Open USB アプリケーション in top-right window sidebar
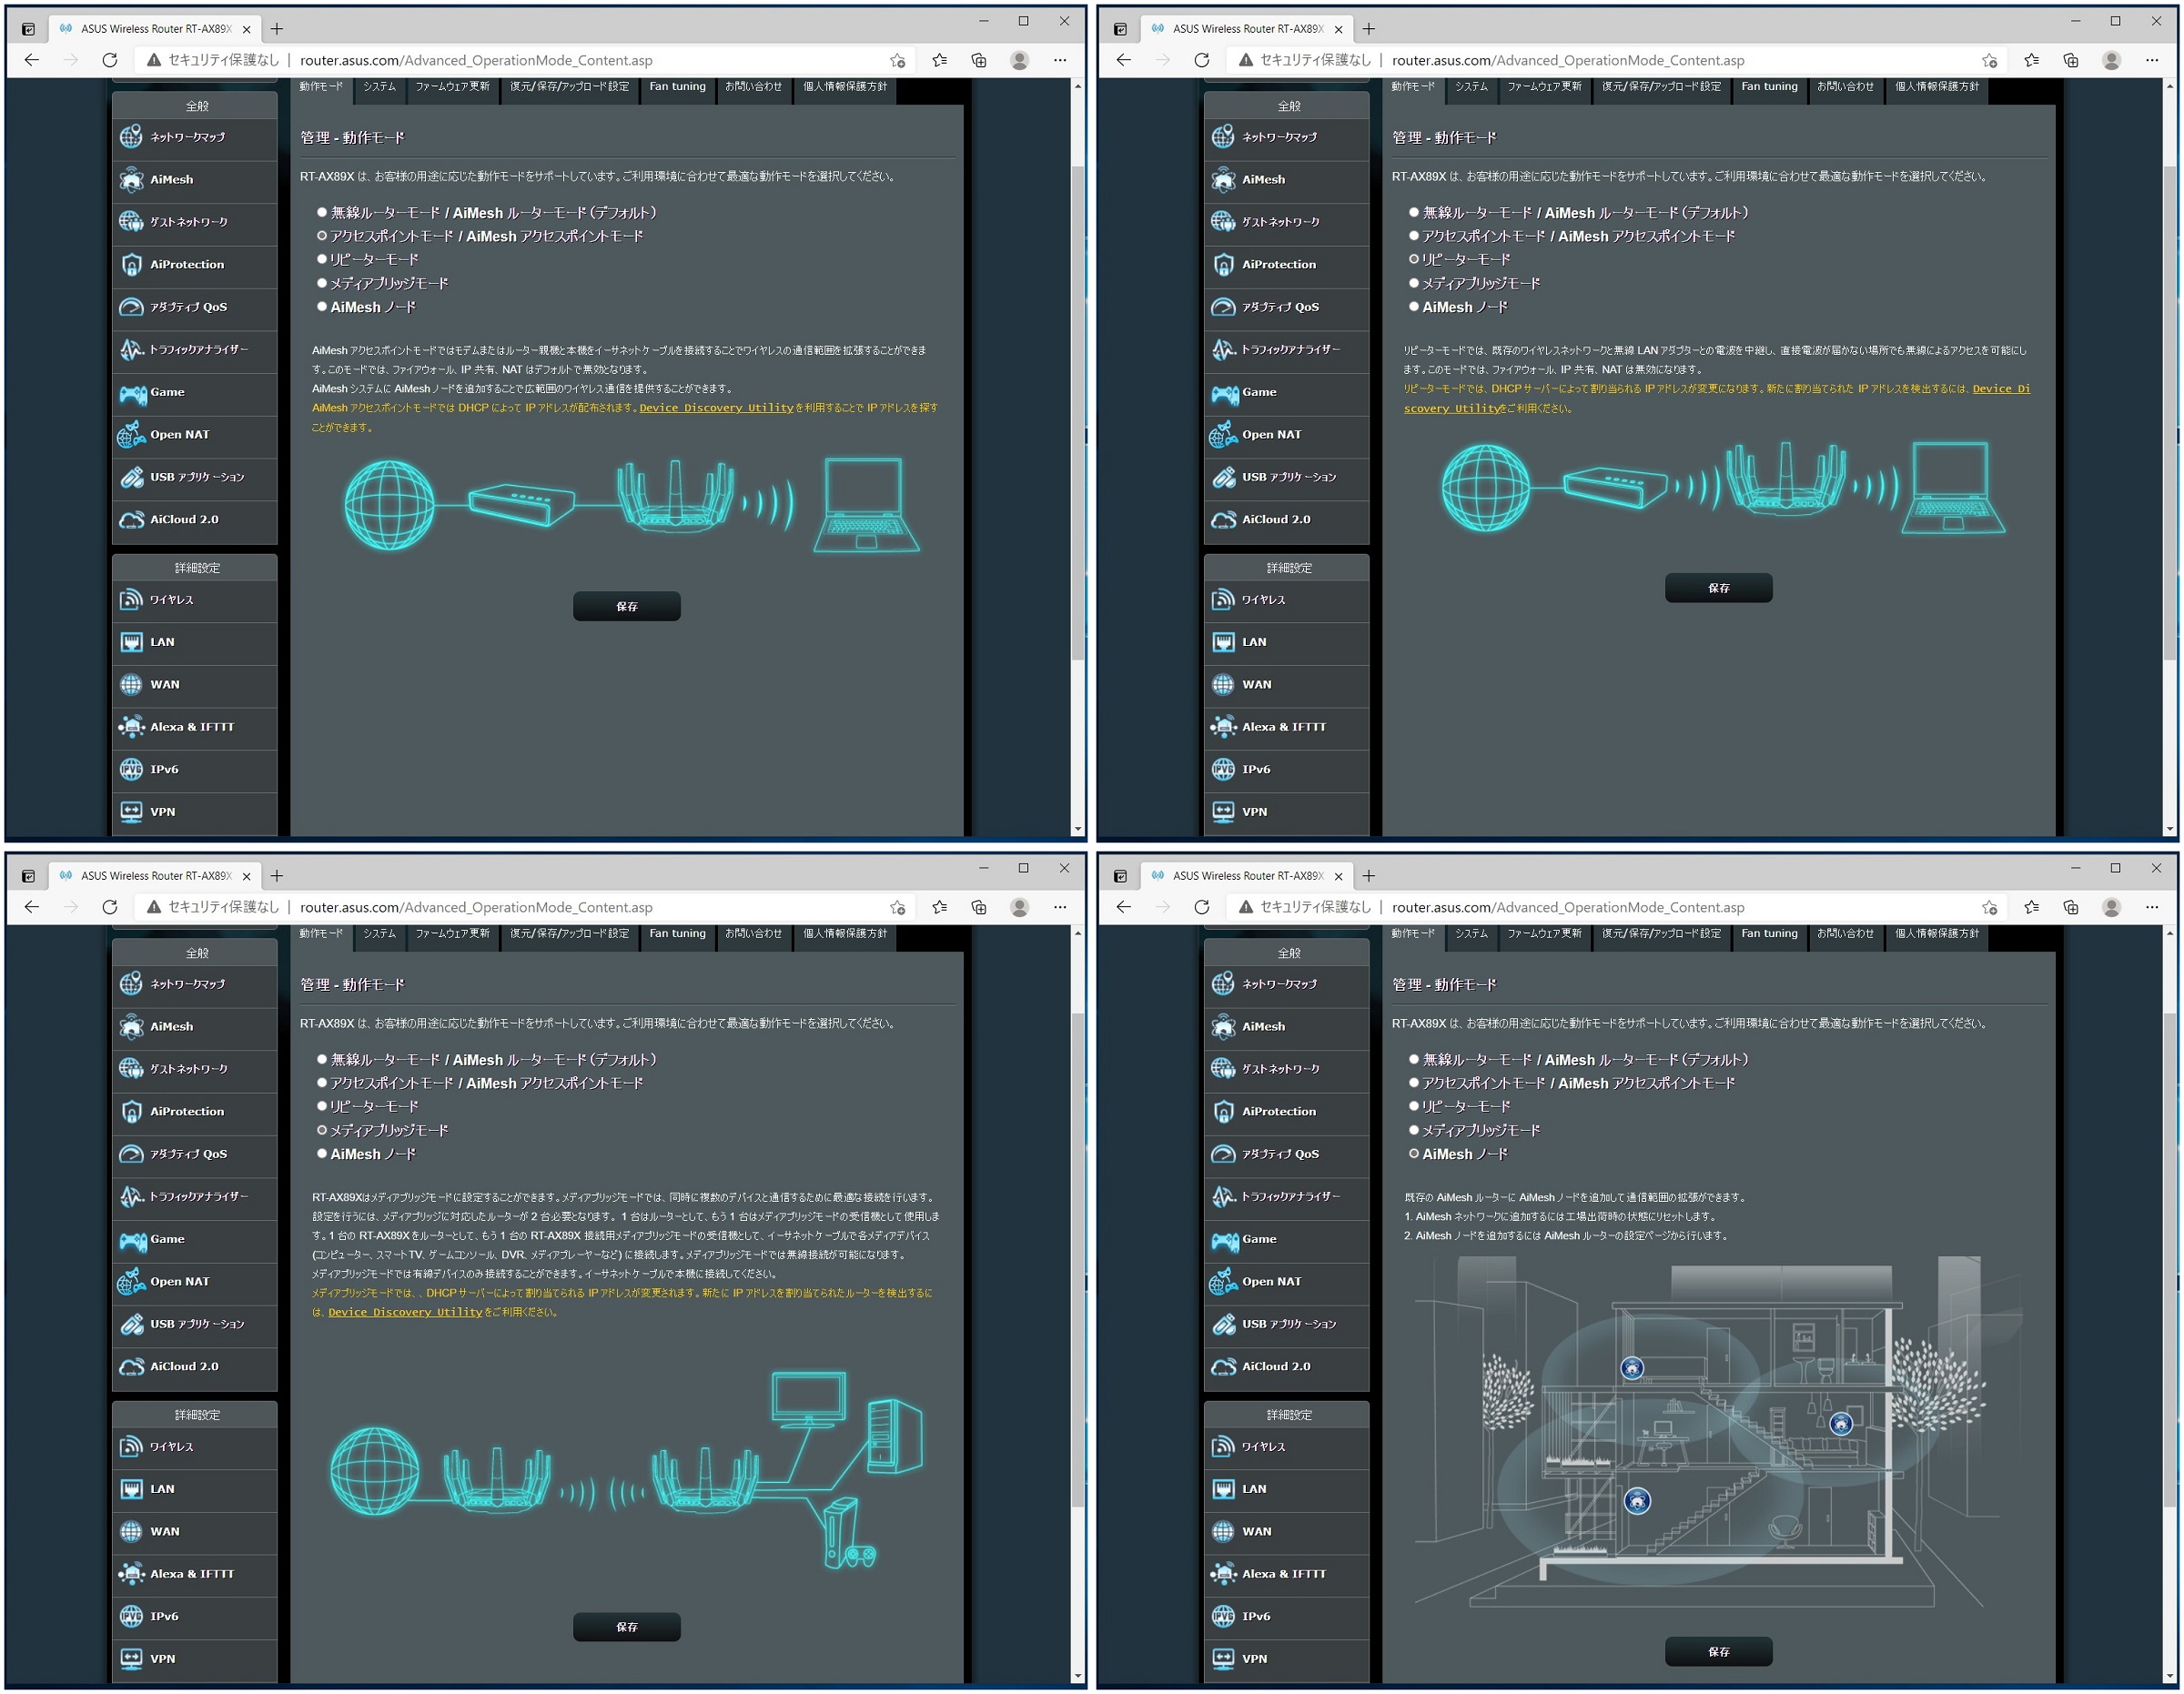2184x1694 pixels. click(1287, 477)
